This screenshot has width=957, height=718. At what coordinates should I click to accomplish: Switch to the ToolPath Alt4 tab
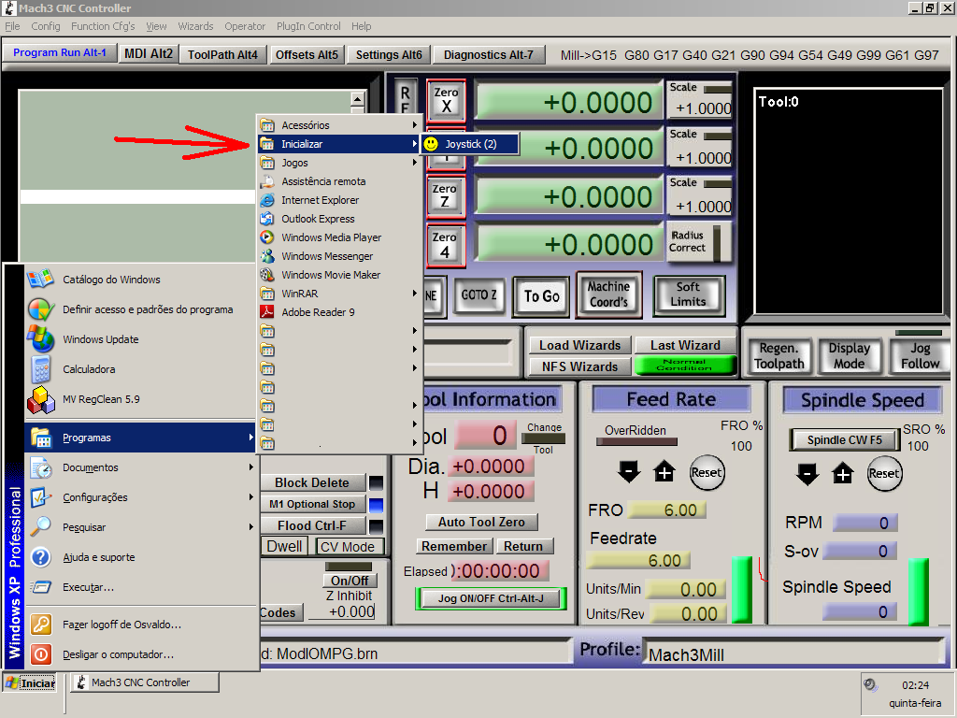tap(222, 54)
